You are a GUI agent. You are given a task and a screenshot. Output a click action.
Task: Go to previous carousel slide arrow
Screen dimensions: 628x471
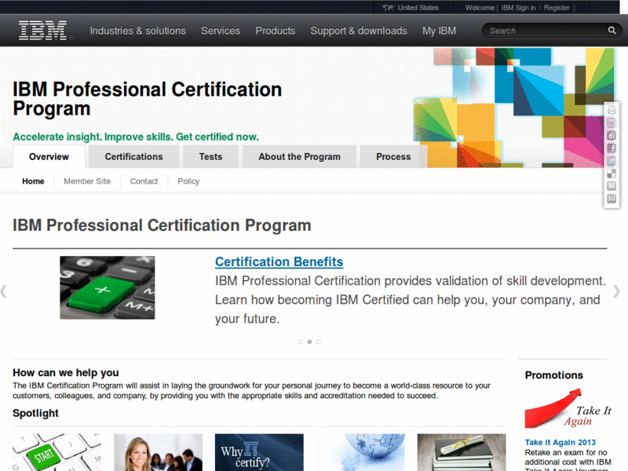point(4,291)
